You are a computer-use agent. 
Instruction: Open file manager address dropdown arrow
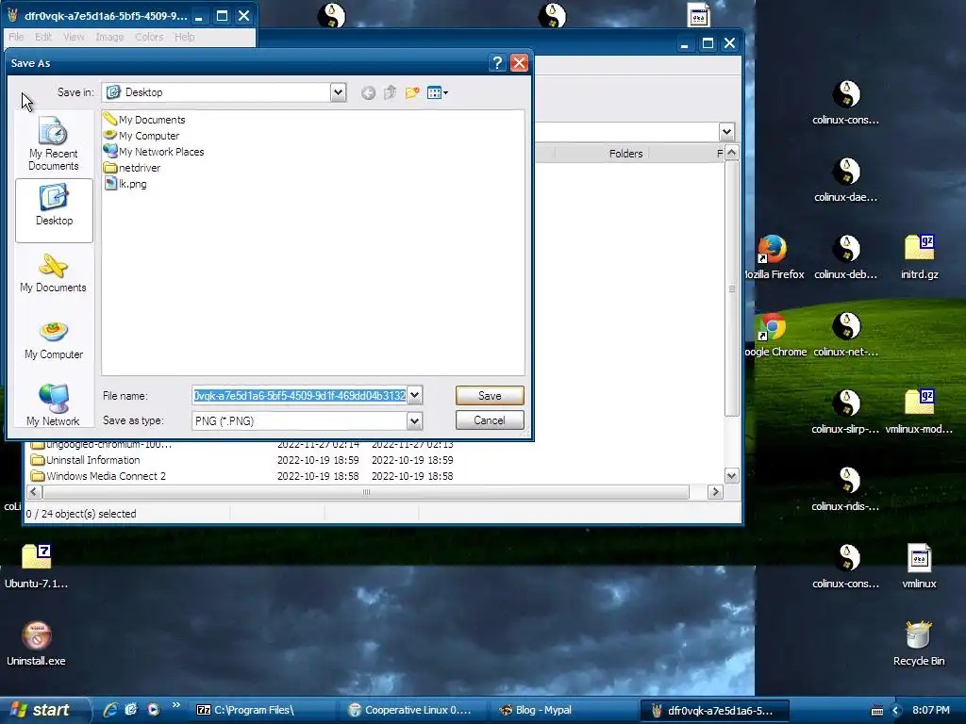click(x=727, y=132)
